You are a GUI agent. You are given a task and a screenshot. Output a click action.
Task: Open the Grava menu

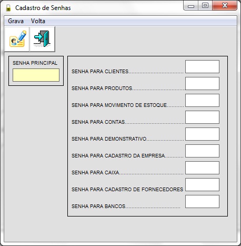coord(16,21)
